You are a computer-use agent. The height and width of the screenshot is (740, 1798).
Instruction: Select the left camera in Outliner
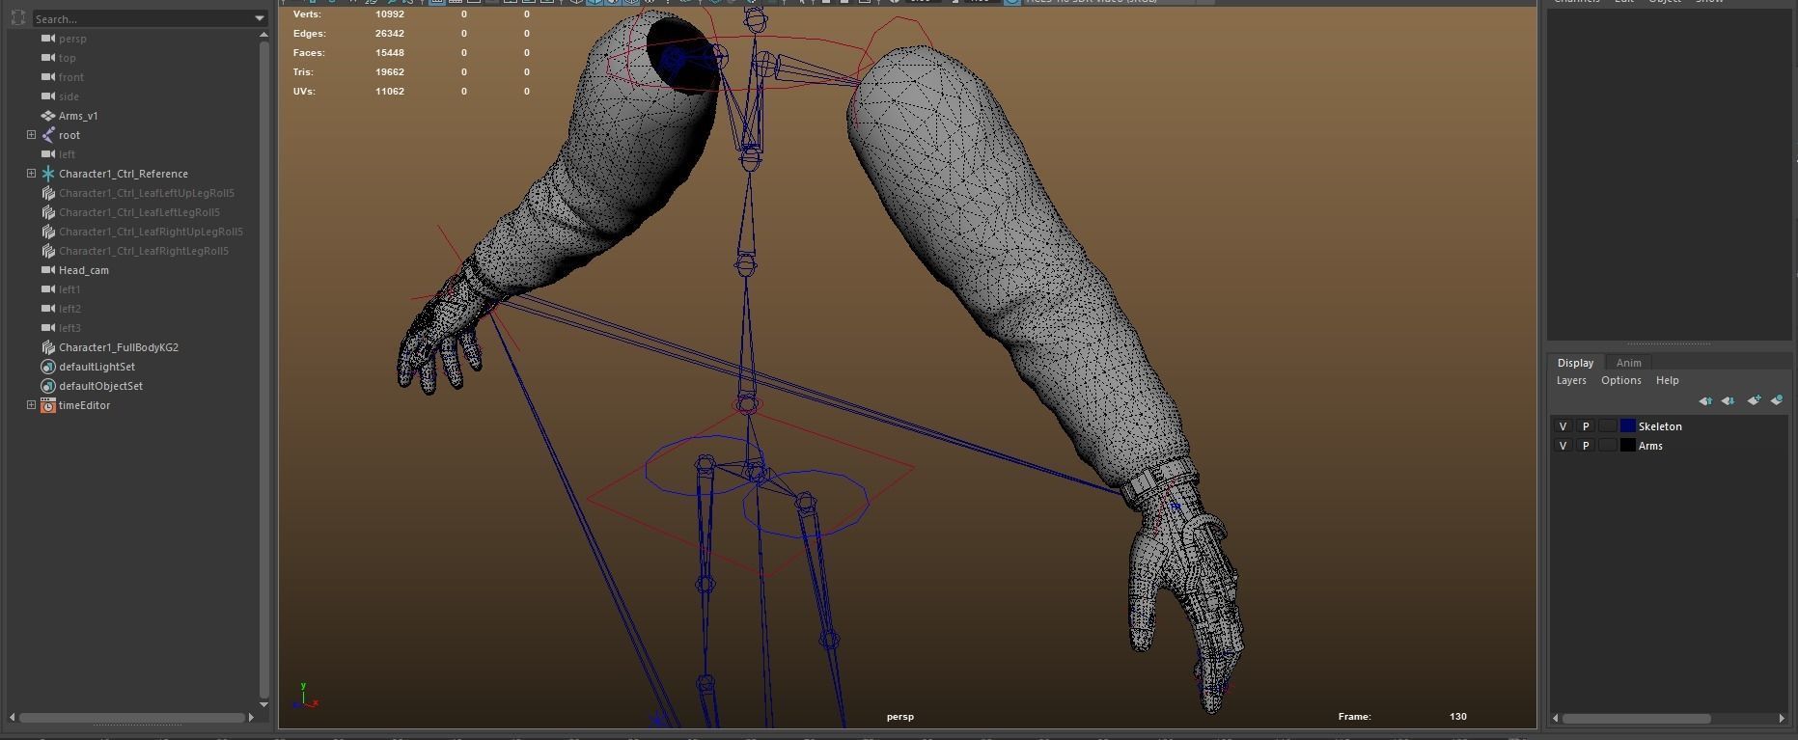coord(67,154)
